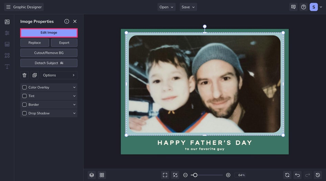Select the father and son photo
Image resolution: width=326 pixels, height=181 pixels.
(x=204, y=84)
